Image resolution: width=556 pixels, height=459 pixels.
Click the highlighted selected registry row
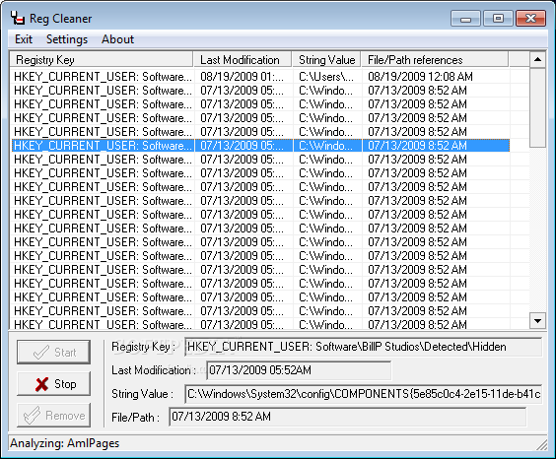point(260,145)
